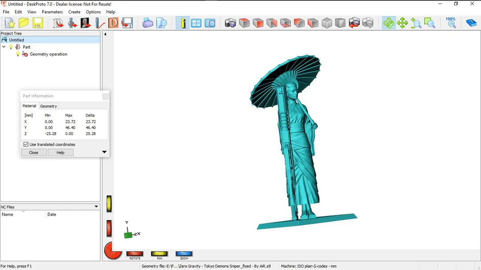481x270 pixels.
Task: Click the first camera default view icon
Action: (230, 23)
